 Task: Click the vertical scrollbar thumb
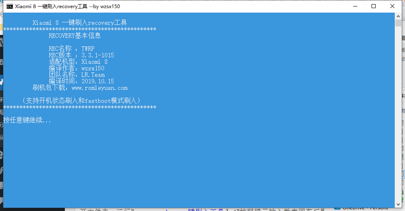click(398, 23)
